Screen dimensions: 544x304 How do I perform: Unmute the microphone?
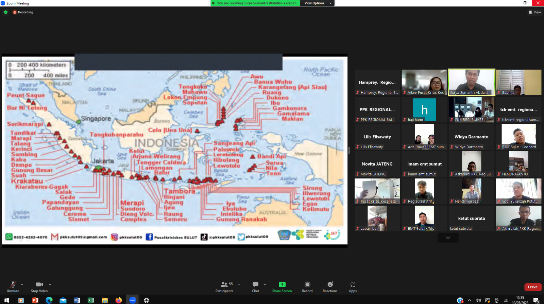13,287
